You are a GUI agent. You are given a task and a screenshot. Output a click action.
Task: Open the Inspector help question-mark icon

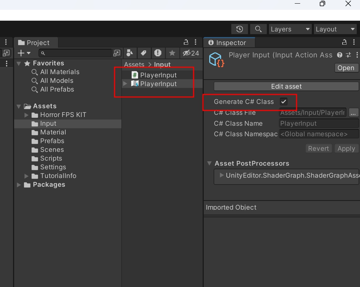click(340, 55)
